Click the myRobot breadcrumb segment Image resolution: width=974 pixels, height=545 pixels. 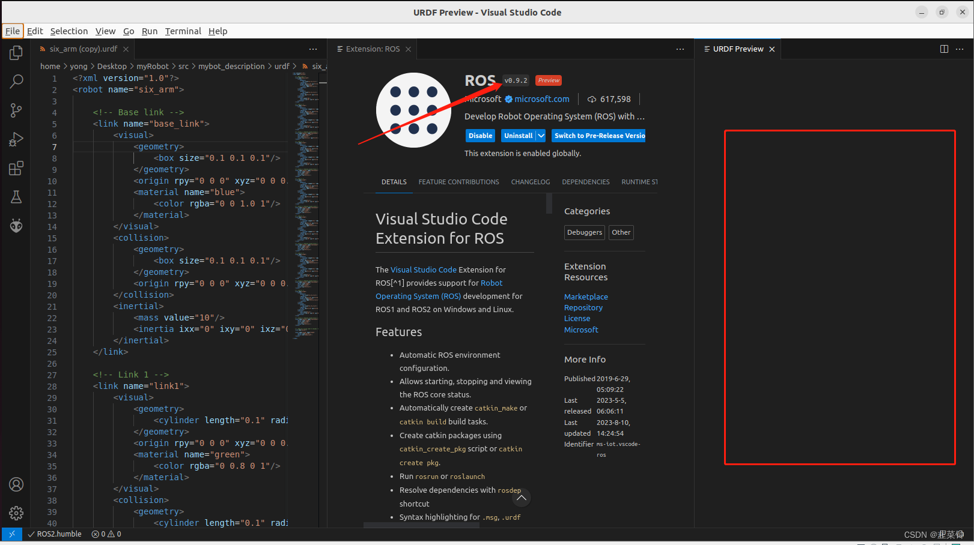153,67
